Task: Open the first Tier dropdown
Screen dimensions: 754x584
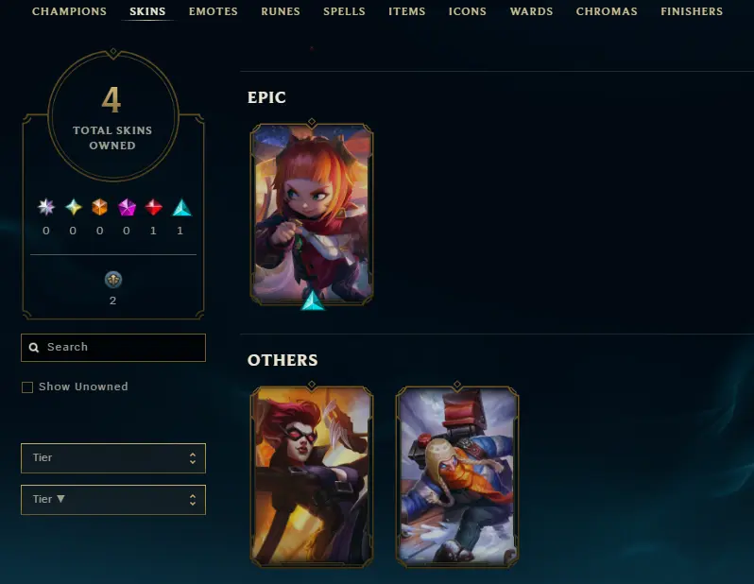Action: click(113, 458)
